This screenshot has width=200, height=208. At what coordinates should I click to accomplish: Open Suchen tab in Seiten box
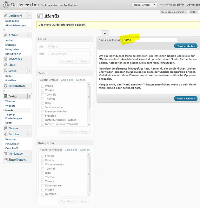(81, 80)
